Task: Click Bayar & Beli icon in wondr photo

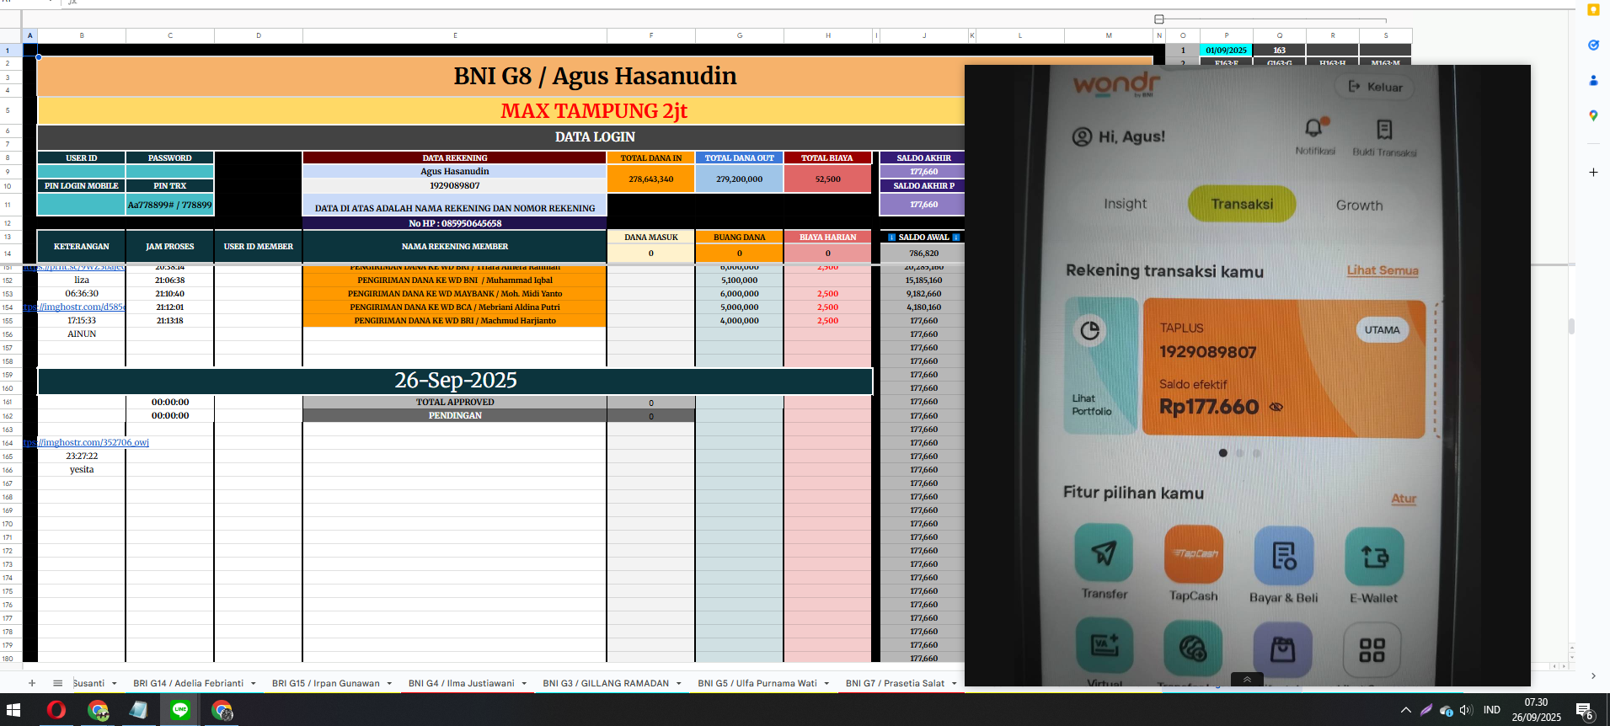Action: point(1283,556)
